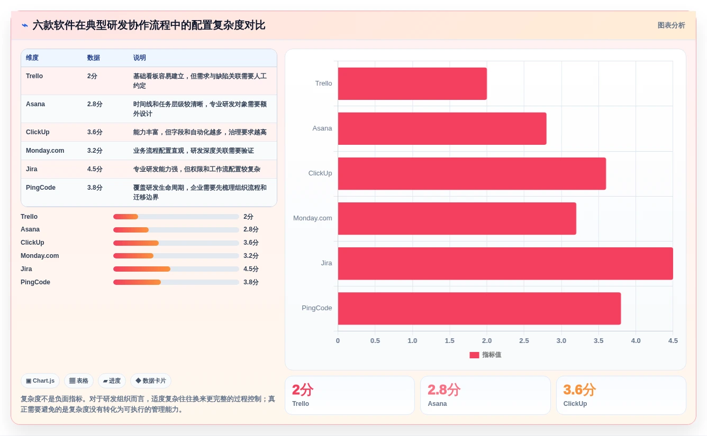Click the PingCode progress bar

(176, 282)
